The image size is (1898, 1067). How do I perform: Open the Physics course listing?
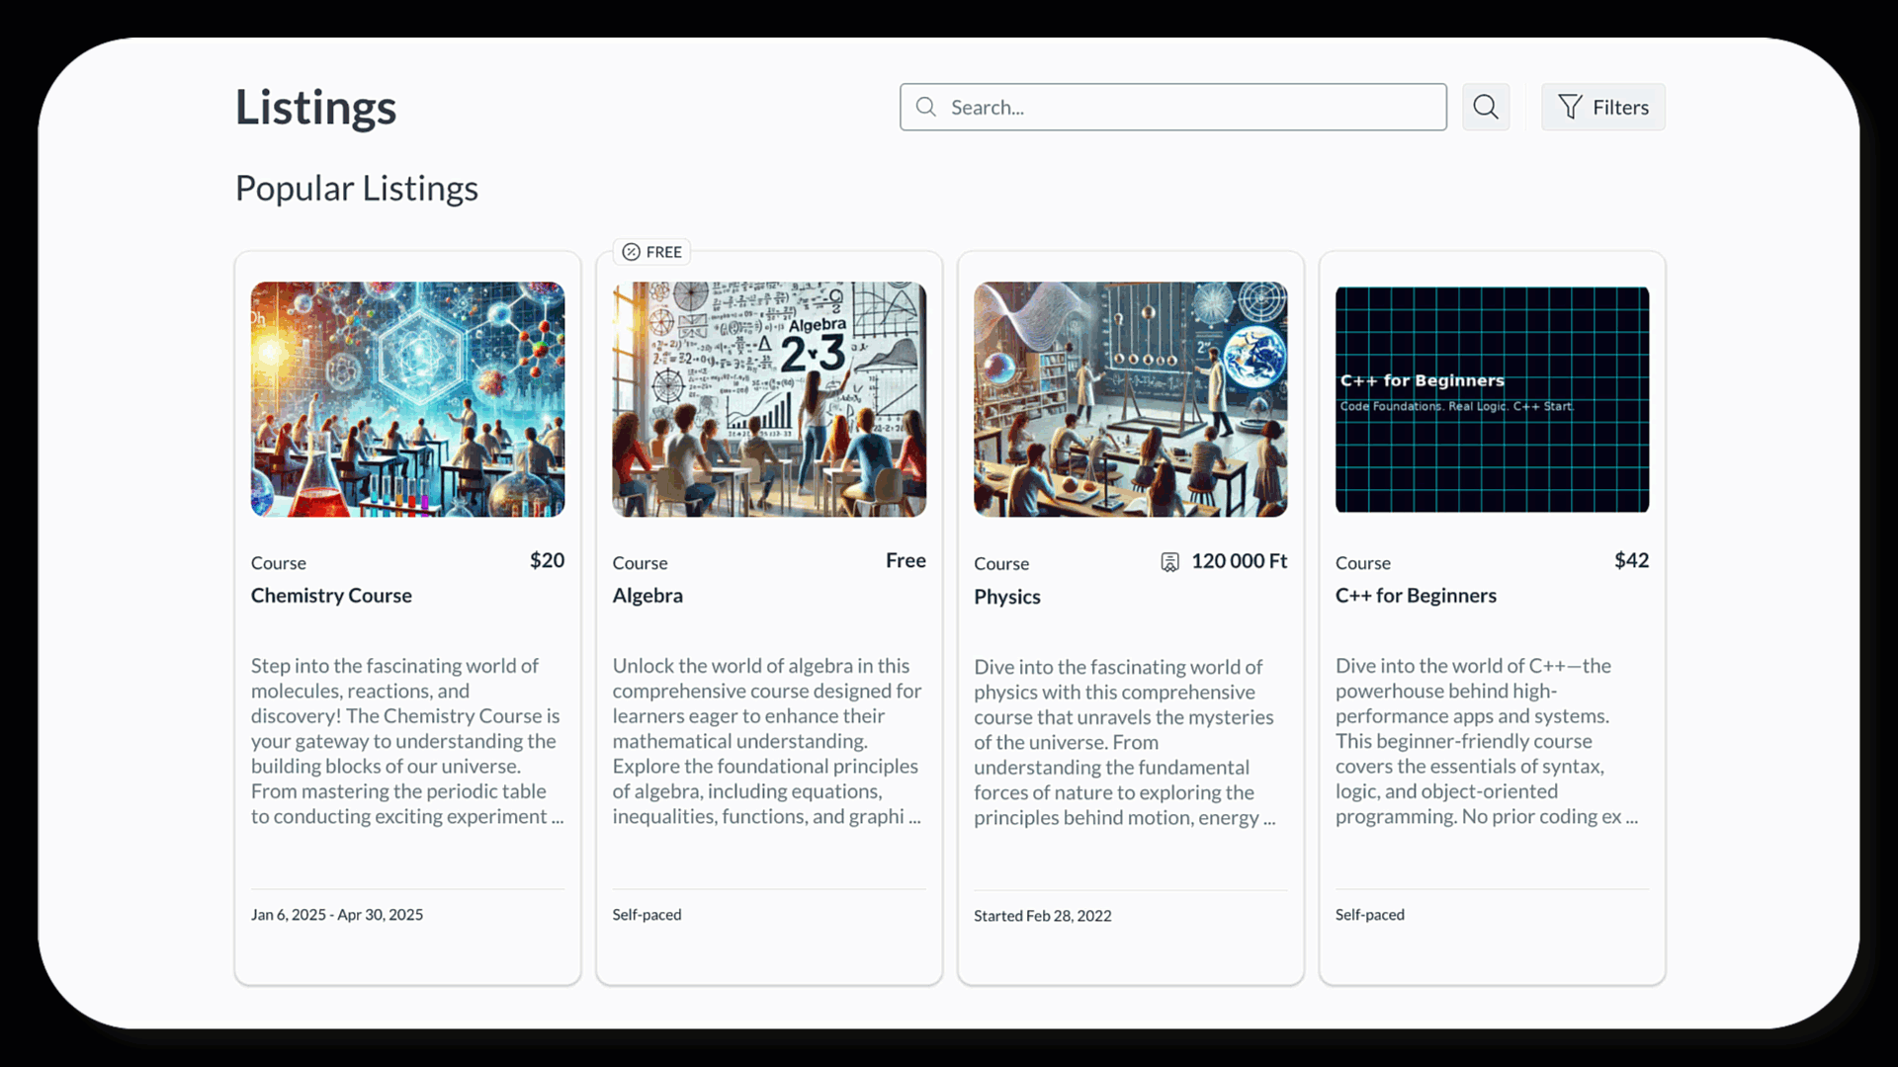1006,596
